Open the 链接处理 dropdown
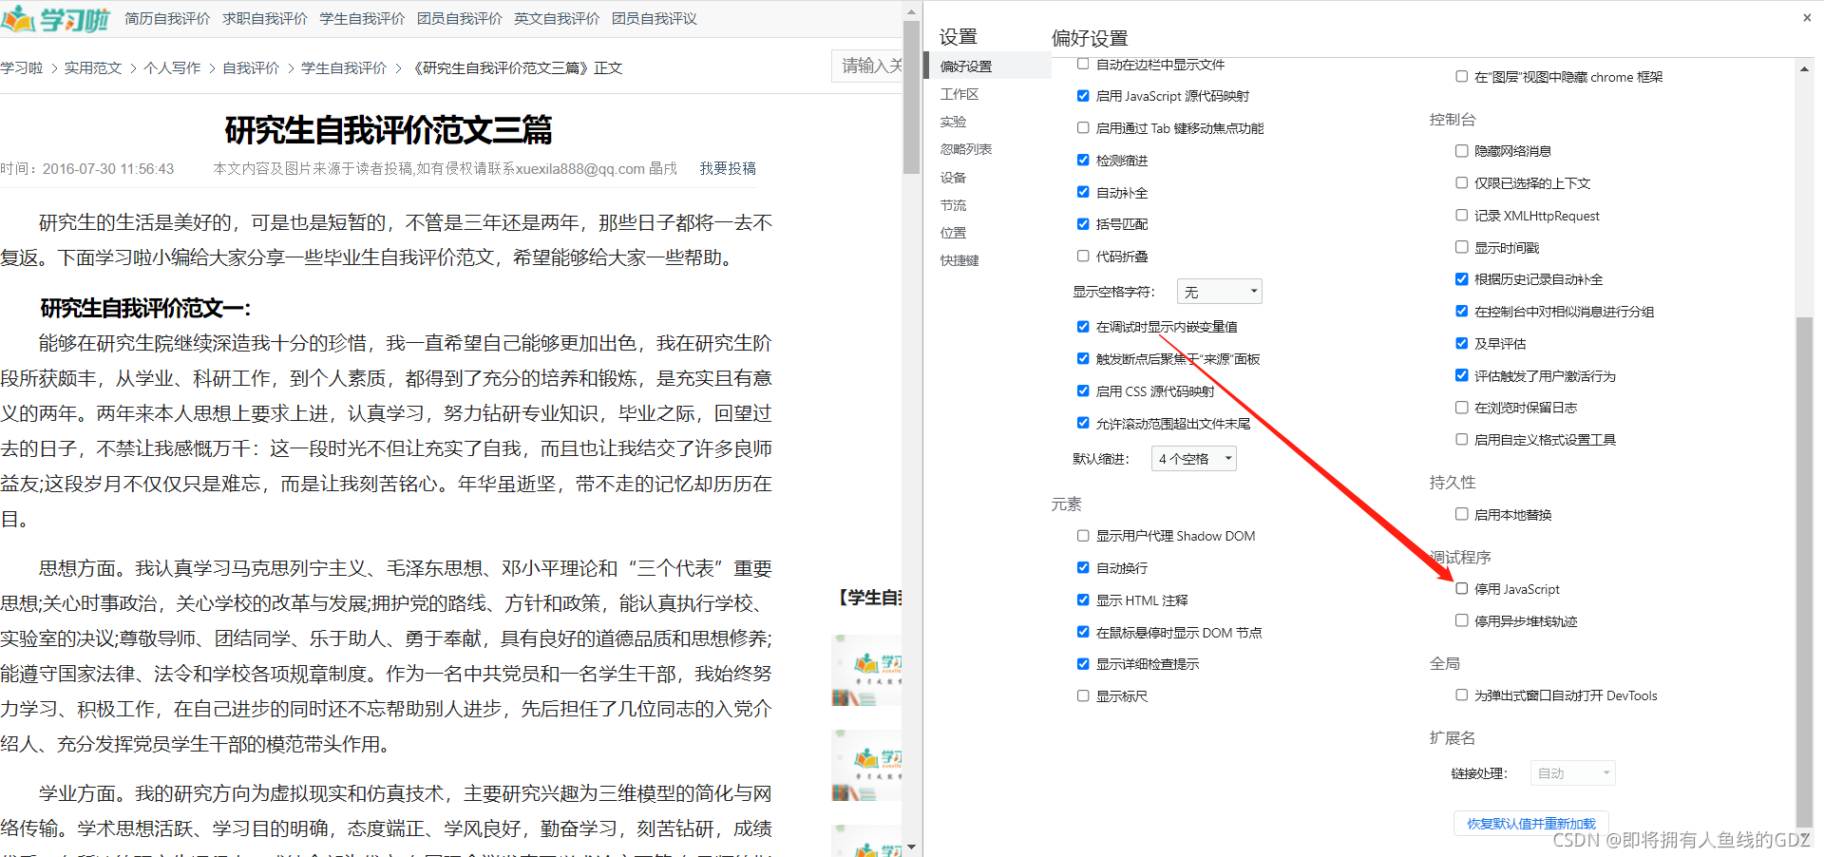 pyautogui.click(x=1573, y=773)
